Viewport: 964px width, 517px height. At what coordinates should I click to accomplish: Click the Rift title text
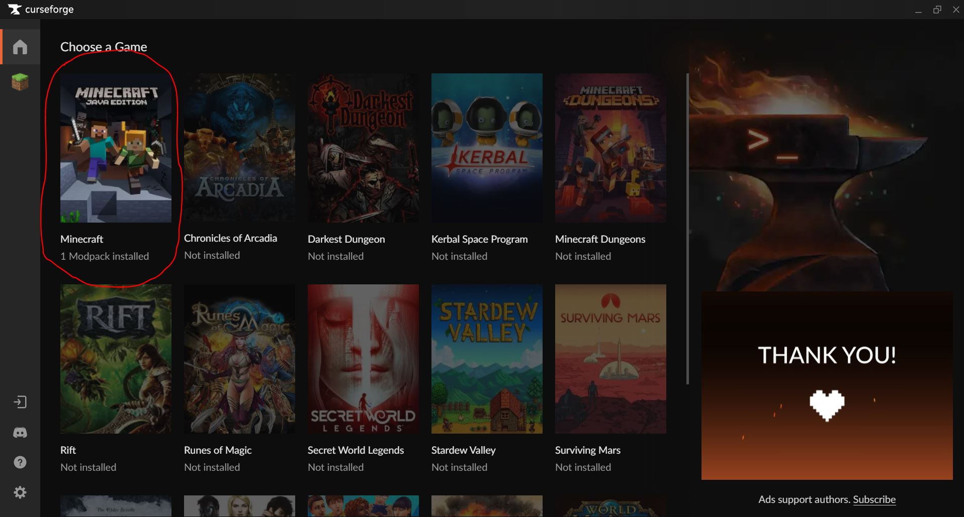click(68, 450)
